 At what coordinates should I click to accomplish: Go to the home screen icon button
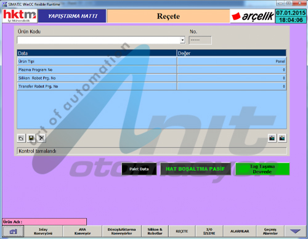(13, 232)
